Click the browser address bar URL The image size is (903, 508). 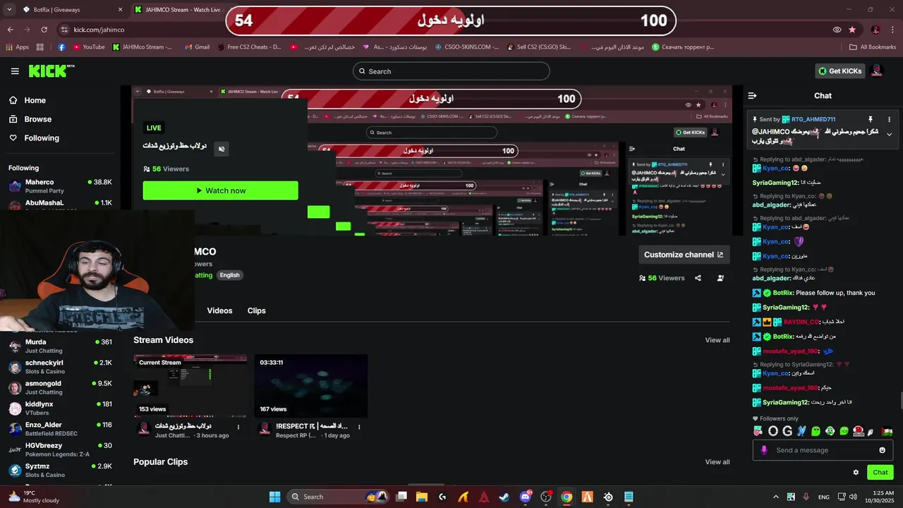pyautogui.click(x=99, y=30)
